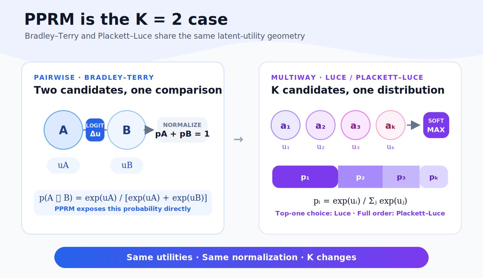Screen dimensions: 483x278
Task: Click the Same utilities gradient banner
Action: tap(241, 257)
